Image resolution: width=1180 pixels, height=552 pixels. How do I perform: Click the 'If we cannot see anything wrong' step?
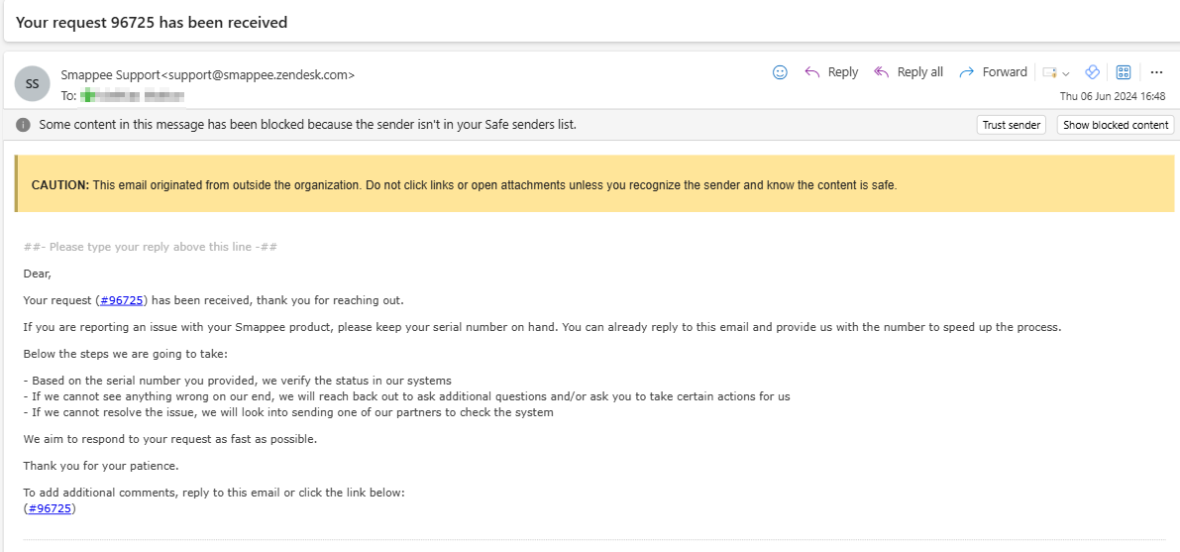[x=406, y=396]
